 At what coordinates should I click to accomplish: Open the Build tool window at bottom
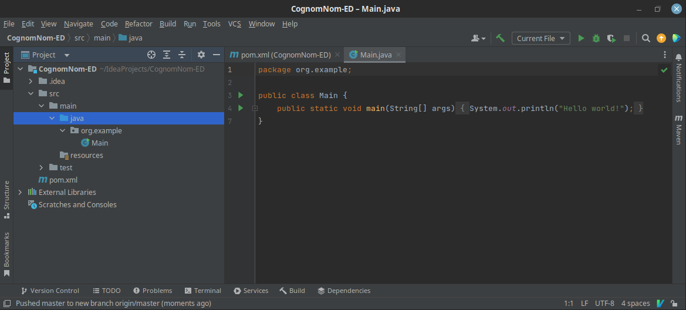[x=292, y=291]
